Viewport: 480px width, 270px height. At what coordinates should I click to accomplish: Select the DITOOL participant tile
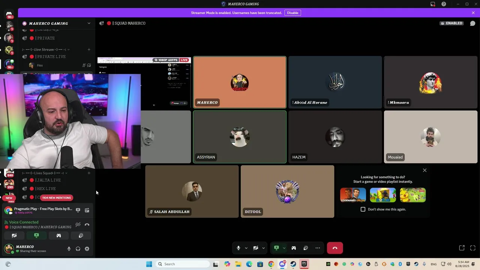tap(287, 191)
